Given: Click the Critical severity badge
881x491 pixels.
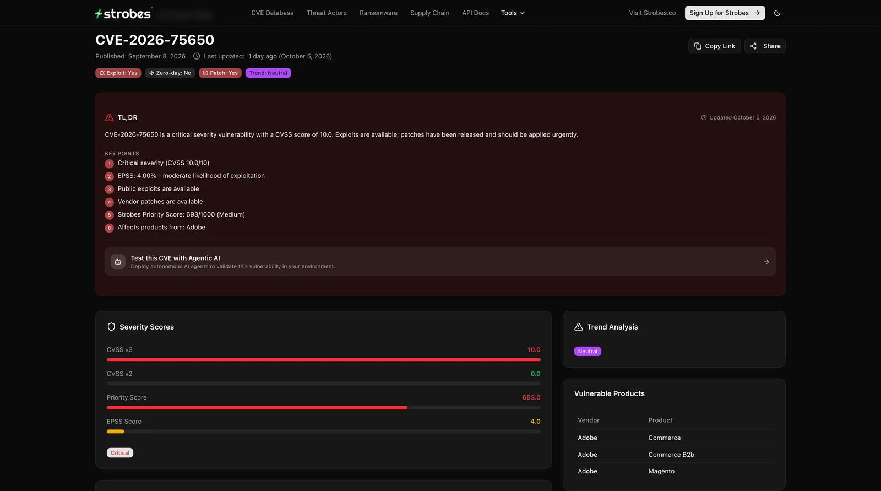Looking at the screenshot, I should [120, 453].
